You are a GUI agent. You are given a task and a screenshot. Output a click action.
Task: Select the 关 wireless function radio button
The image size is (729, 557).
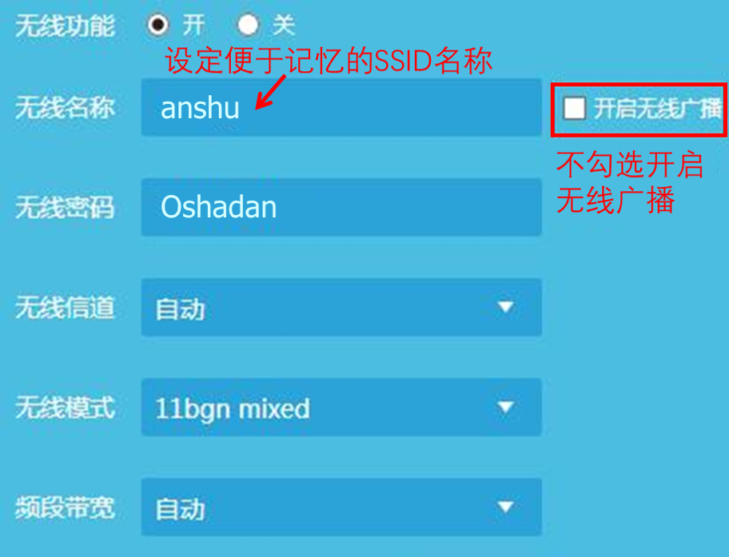pyautogui.click(x=248, y=25)
